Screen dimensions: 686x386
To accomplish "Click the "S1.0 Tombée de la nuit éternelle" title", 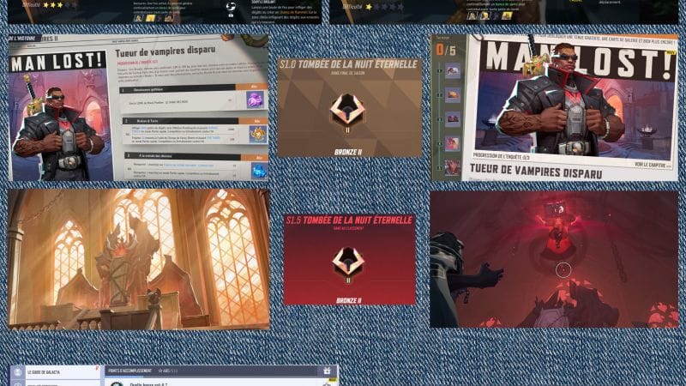I will click(x=349, y=64).
